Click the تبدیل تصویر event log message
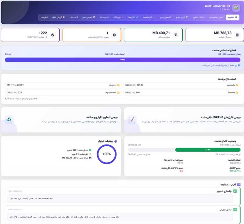The height and width of the screenshot is (224, 244). point(120,217)
